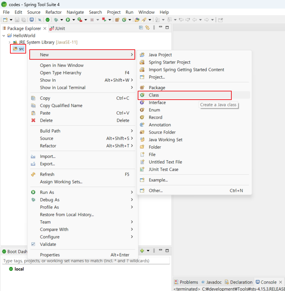Click Collapse All in Package Explorer
This screenshot has width=285, height=291.
(x=141, y=28)
